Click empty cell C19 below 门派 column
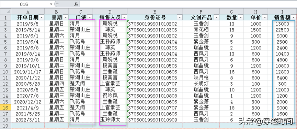Screen dimensions: 297x129 point(81,126)
